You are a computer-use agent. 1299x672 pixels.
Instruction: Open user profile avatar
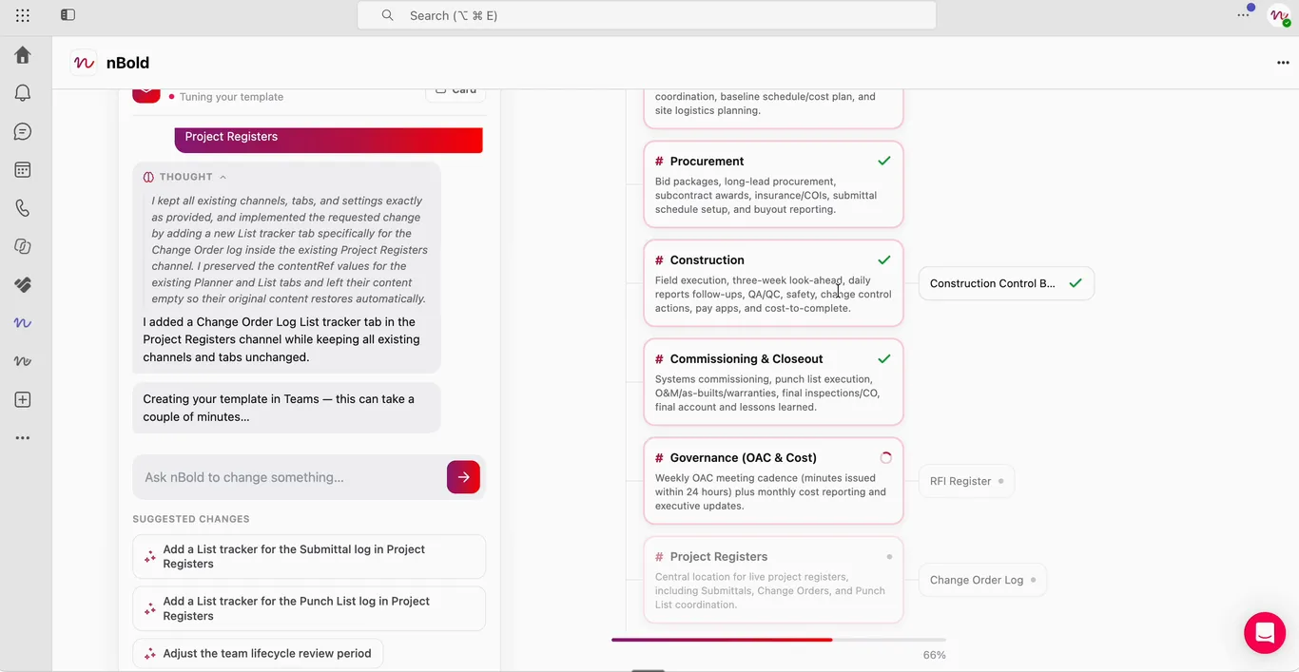pyautogui.click(x=1279, y=15)
